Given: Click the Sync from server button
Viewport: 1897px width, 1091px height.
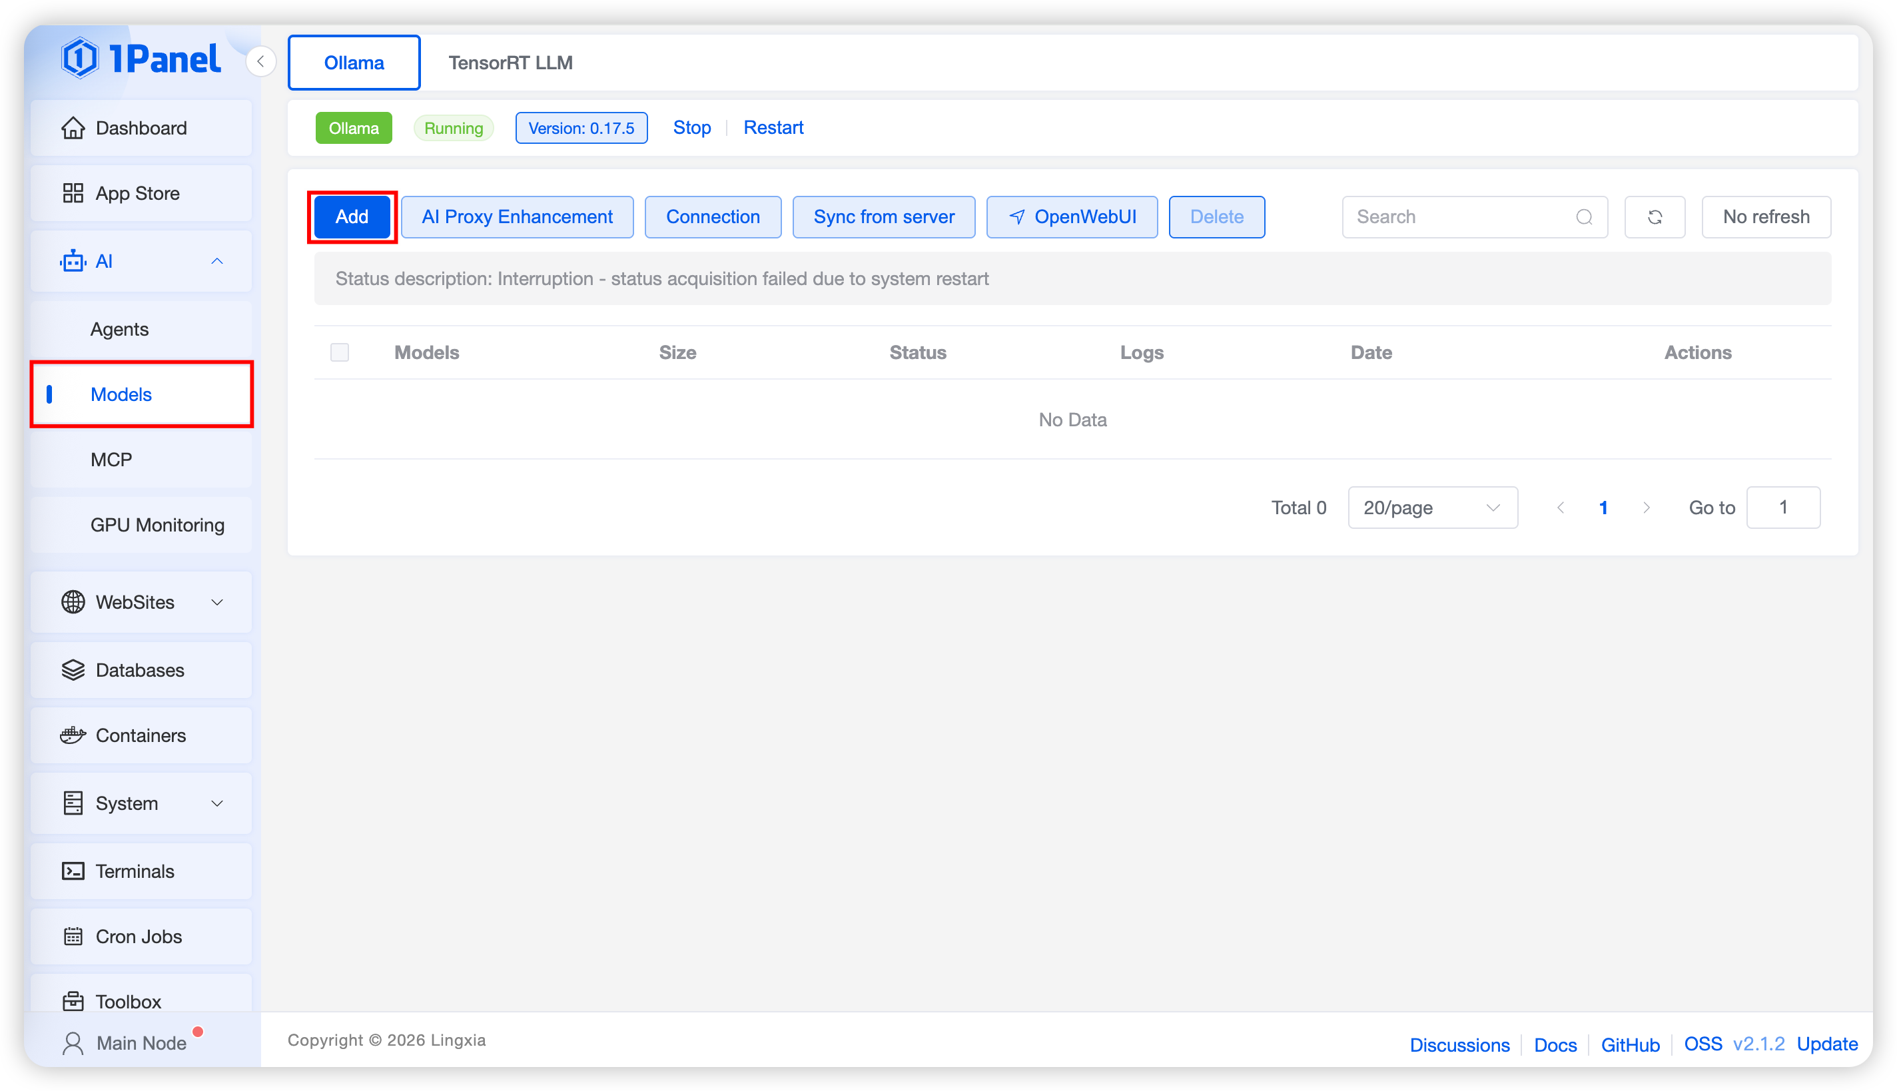Looking at the screenshot, I should tap(883, 217).
